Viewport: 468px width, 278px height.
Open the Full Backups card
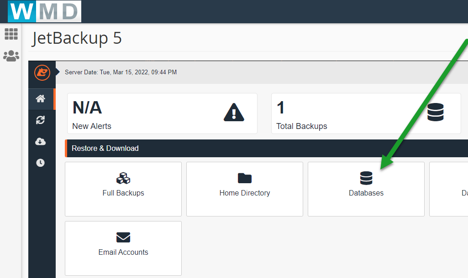point(123,189)
